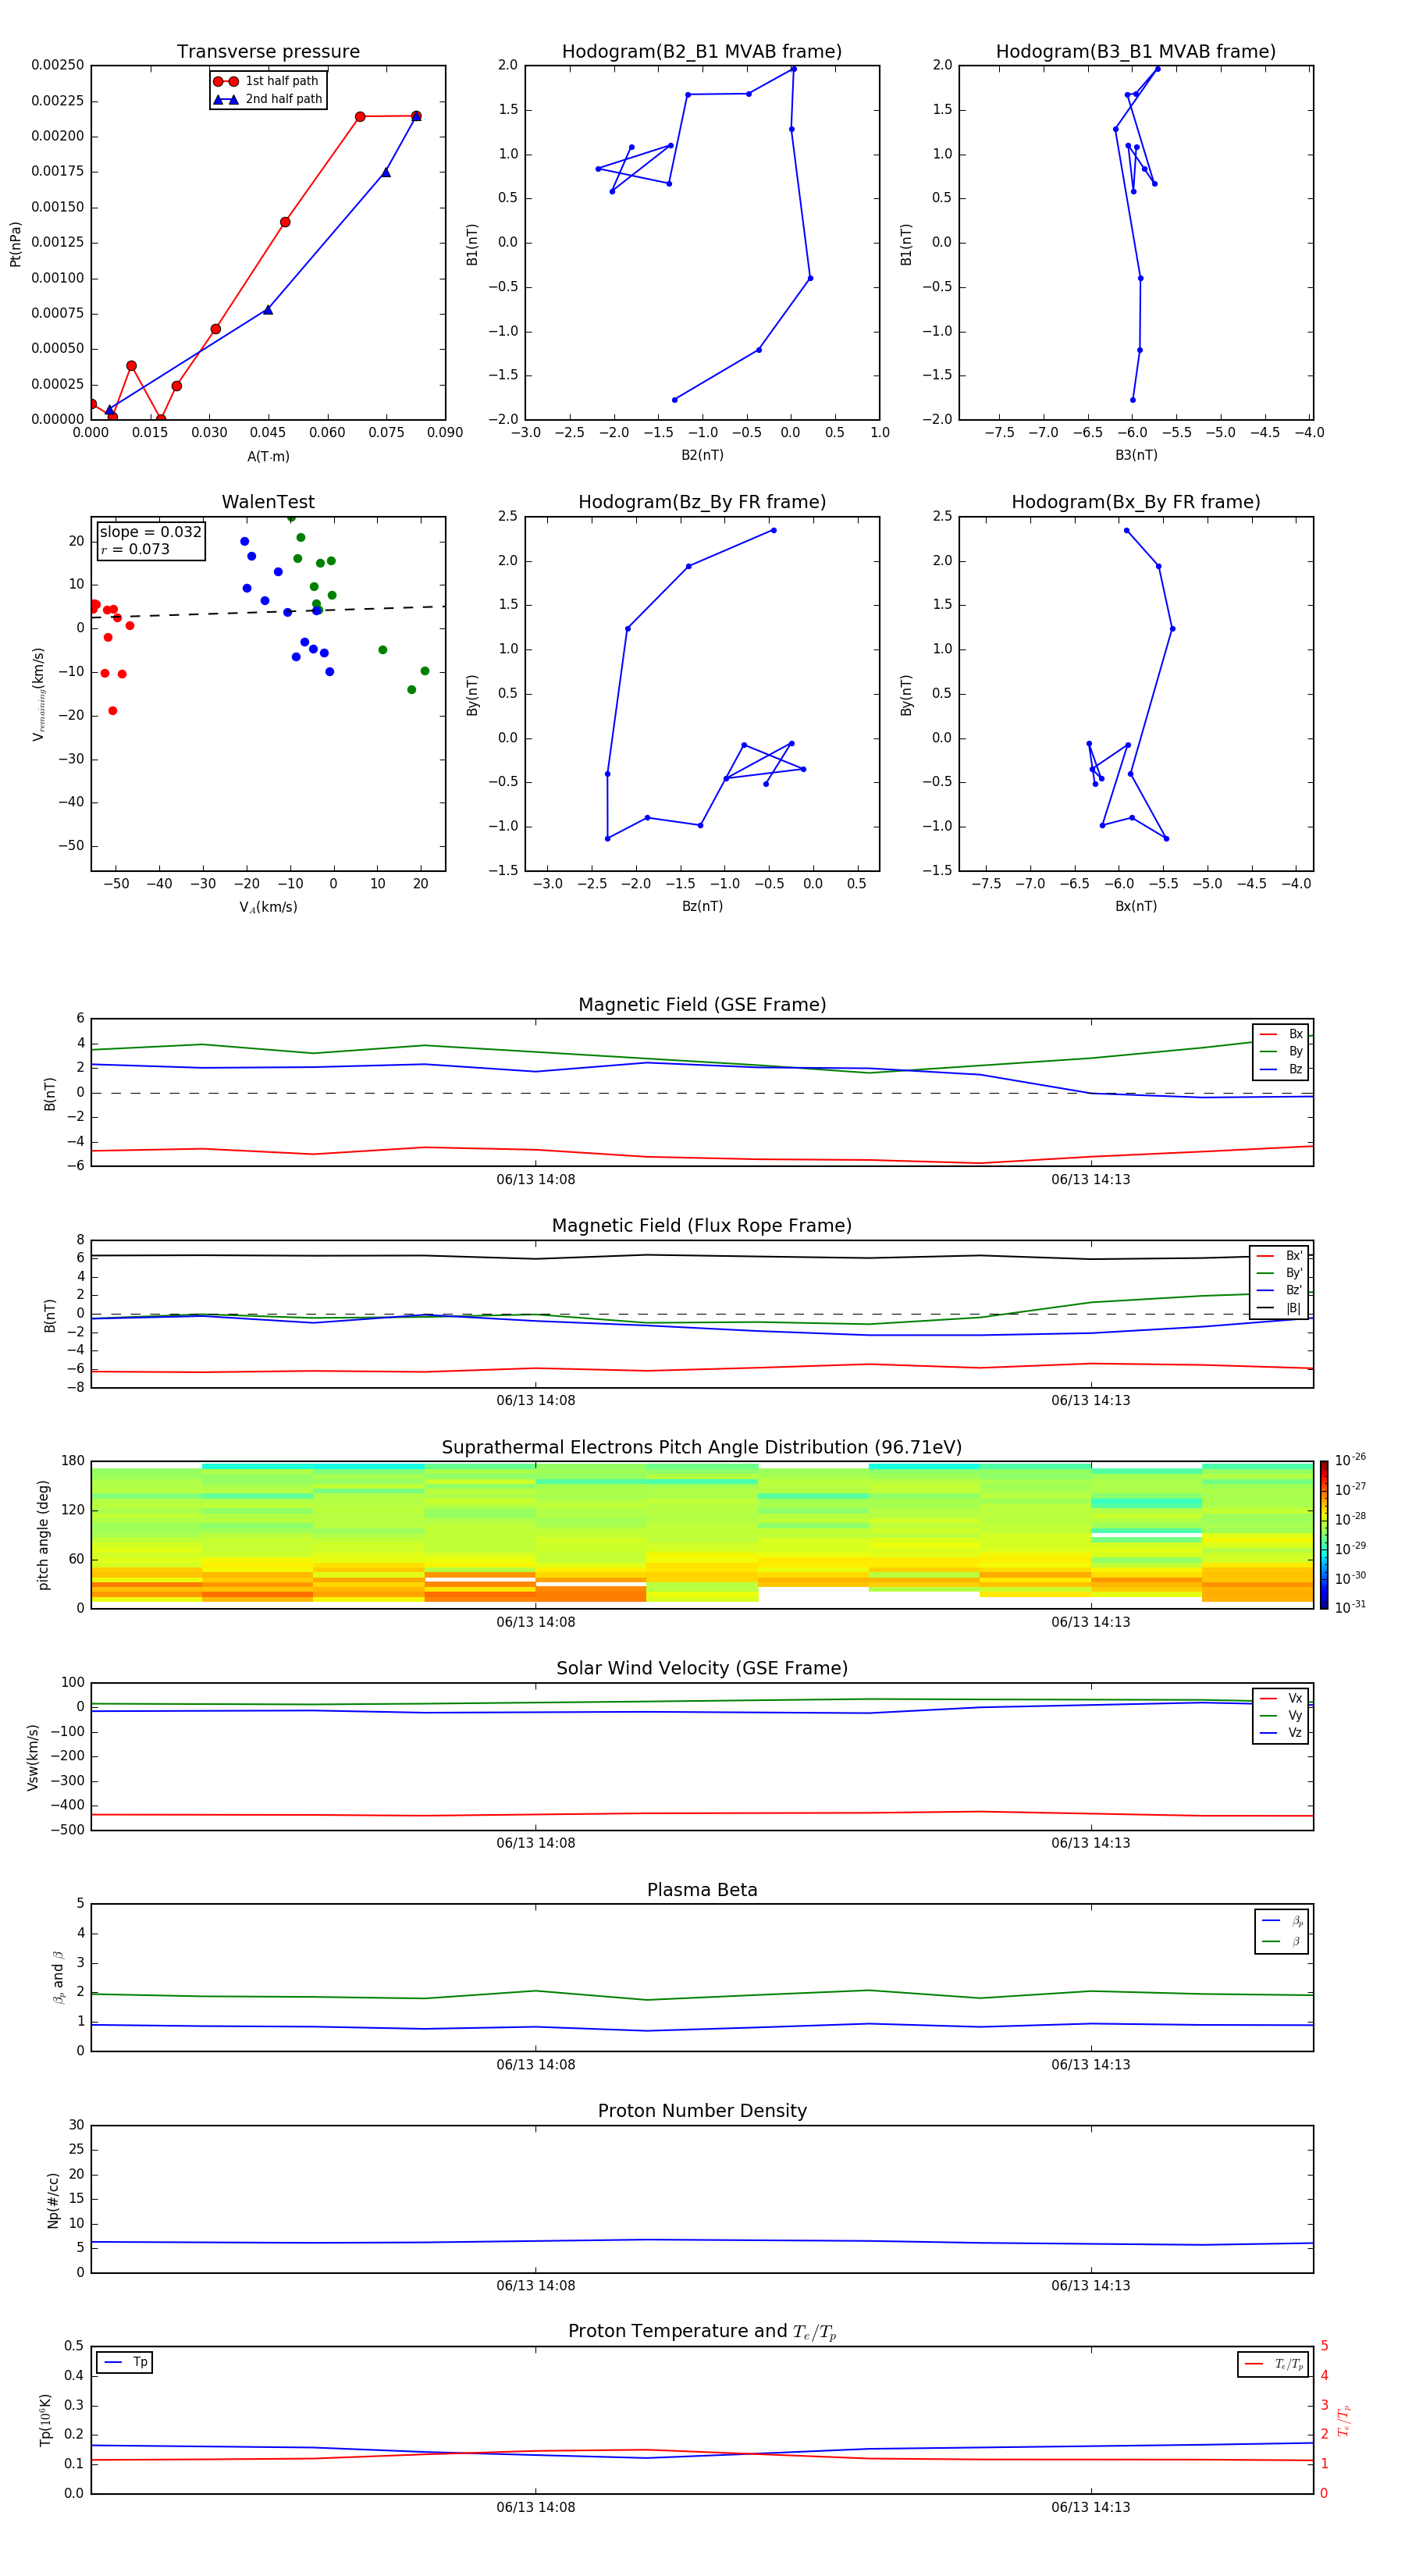Click the "WalenTest" plot title
Viewport: 1405px width, 2576px height.
[x=268, y=502]
